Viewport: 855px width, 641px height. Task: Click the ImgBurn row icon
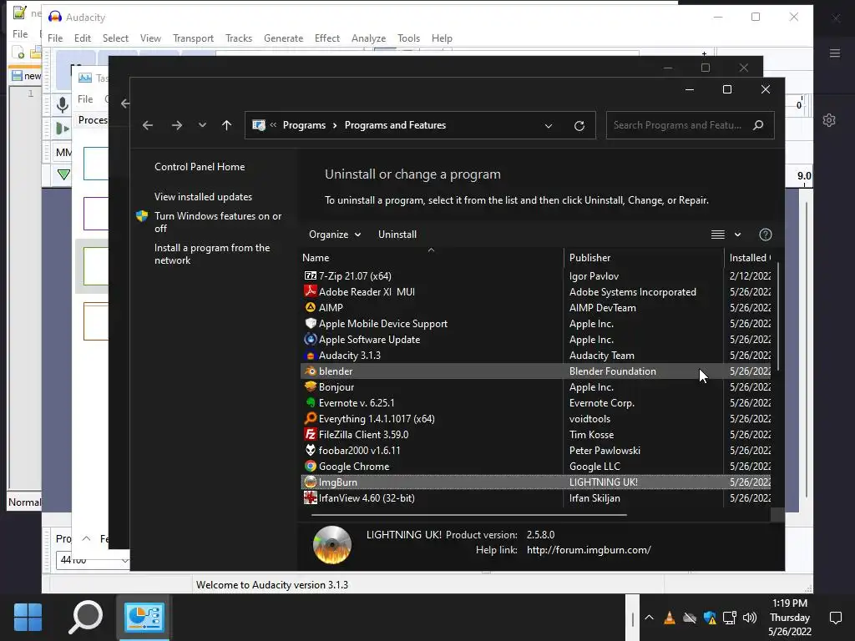click(311, 482)
